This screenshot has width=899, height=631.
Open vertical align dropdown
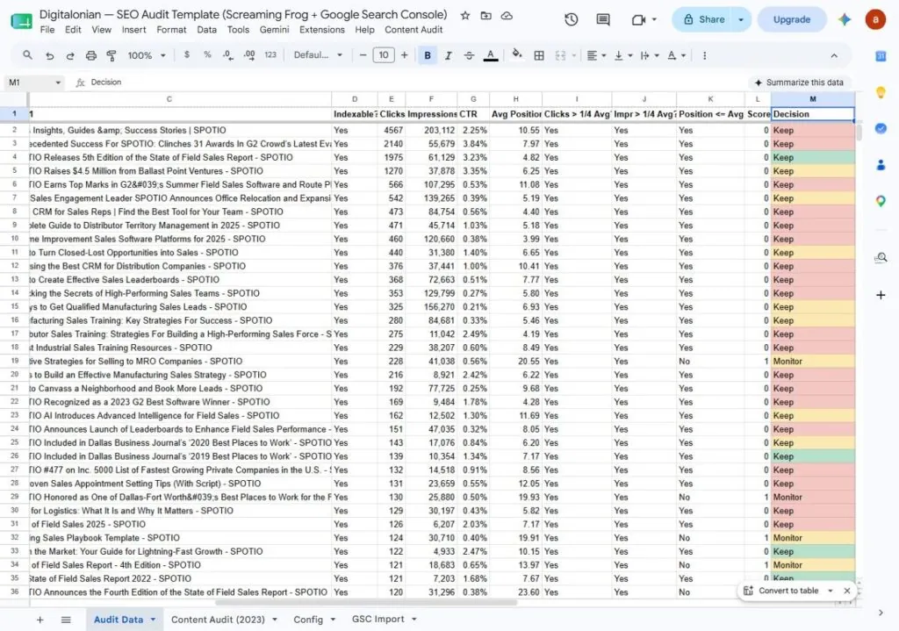coord(623,55)
